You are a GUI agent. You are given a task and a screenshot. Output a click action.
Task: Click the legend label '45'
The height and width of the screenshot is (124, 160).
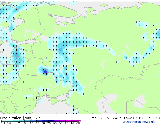72,123
